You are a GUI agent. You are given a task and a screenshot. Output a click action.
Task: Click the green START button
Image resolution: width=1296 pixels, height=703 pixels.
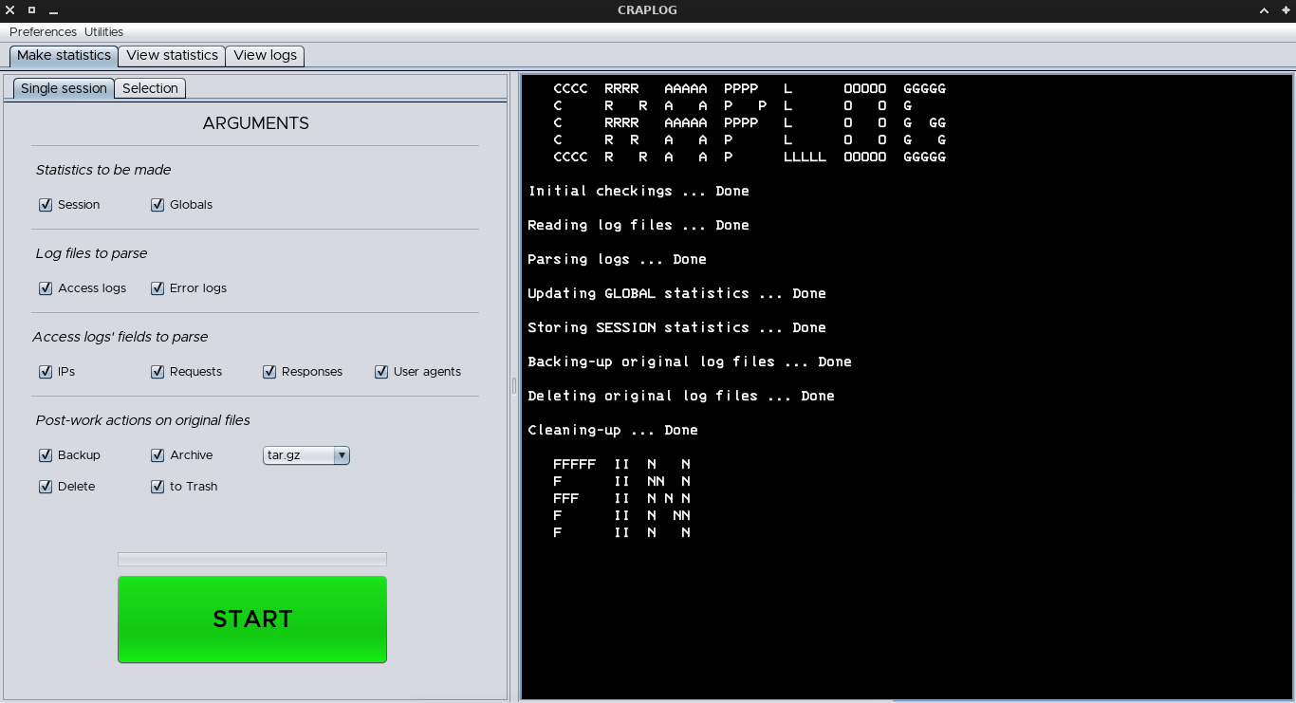coord(252,620)
